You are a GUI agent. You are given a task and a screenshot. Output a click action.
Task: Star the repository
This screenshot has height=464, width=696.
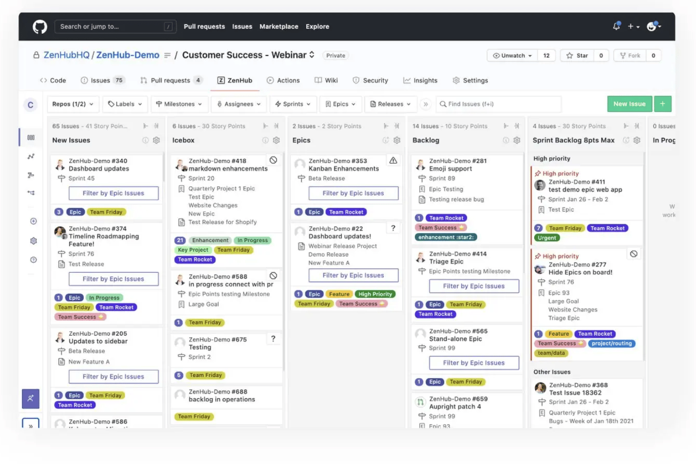(x=577, y=55)
